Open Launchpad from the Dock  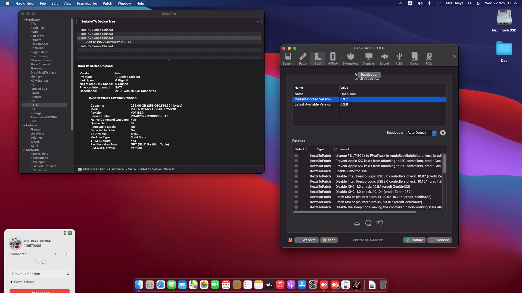[150, 285]
